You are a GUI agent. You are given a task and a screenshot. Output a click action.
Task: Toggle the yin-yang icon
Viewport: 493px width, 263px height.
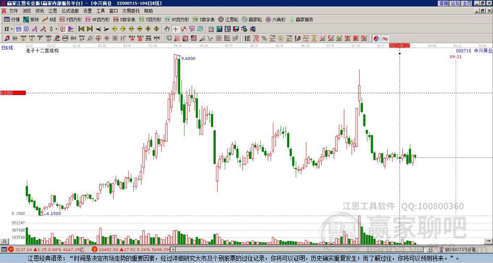(376, 38)
